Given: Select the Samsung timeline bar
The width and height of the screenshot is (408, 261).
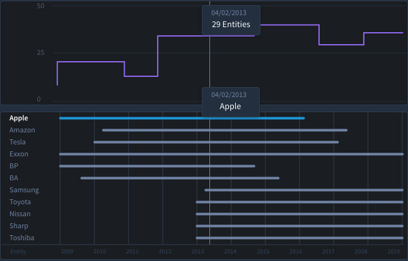Looking at the screenshot, I should coord(303,190).
